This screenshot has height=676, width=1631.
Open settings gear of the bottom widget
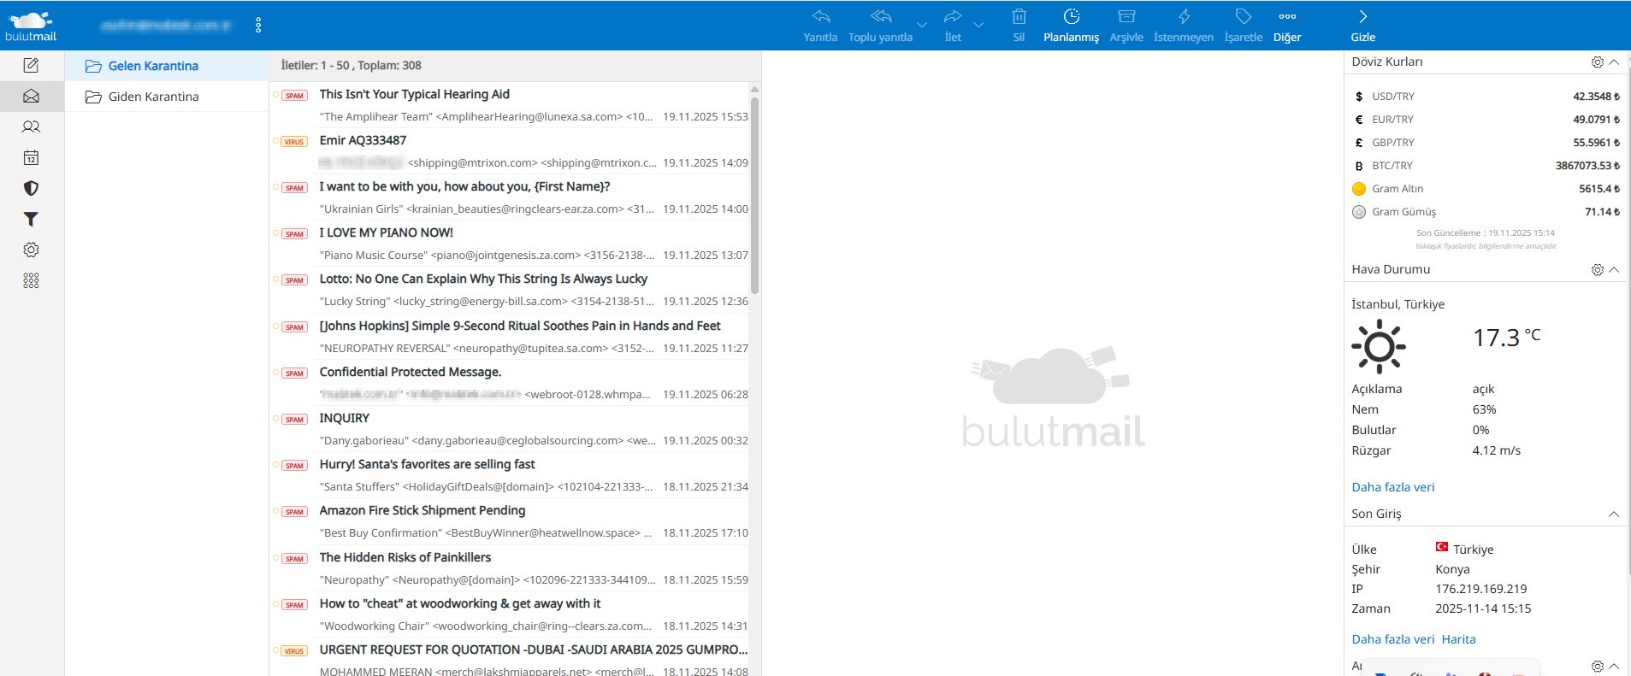pos(1597,666)
